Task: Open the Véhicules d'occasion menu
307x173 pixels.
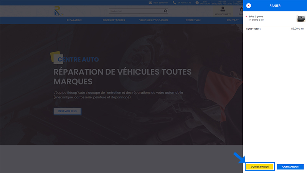Action: [x=153, y=20]
